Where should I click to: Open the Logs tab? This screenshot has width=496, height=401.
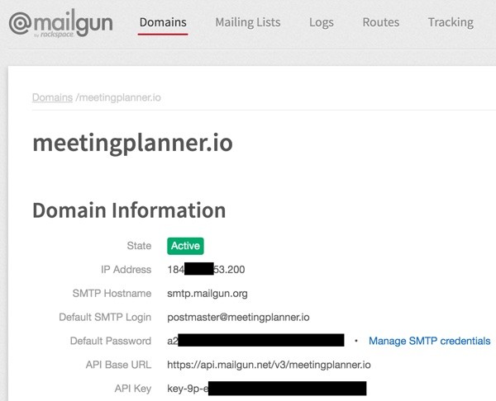[x=322, y=23]
